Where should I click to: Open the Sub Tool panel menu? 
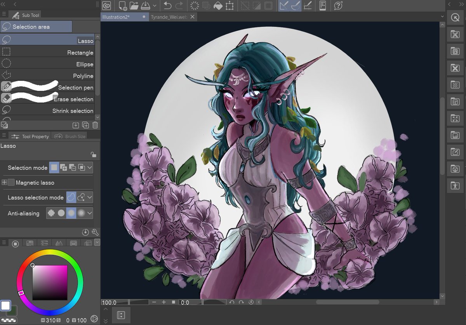(4, 14)
